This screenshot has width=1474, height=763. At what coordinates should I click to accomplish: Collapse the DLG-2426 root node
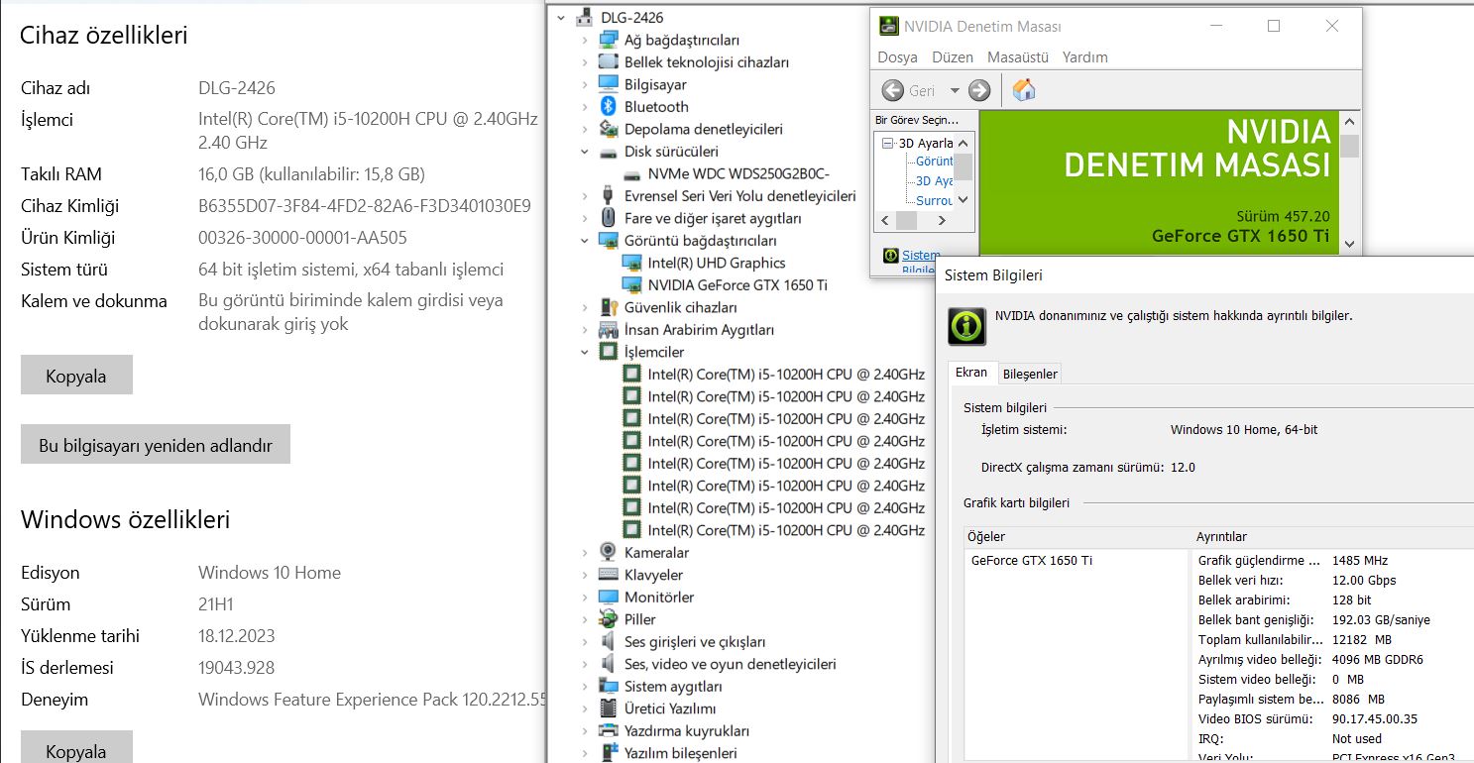pyautogui.click(x=561, y=18)
